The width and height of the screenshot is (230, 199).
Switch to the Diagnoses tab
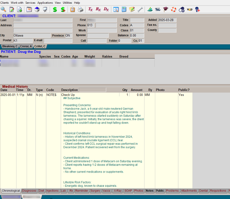29,191
